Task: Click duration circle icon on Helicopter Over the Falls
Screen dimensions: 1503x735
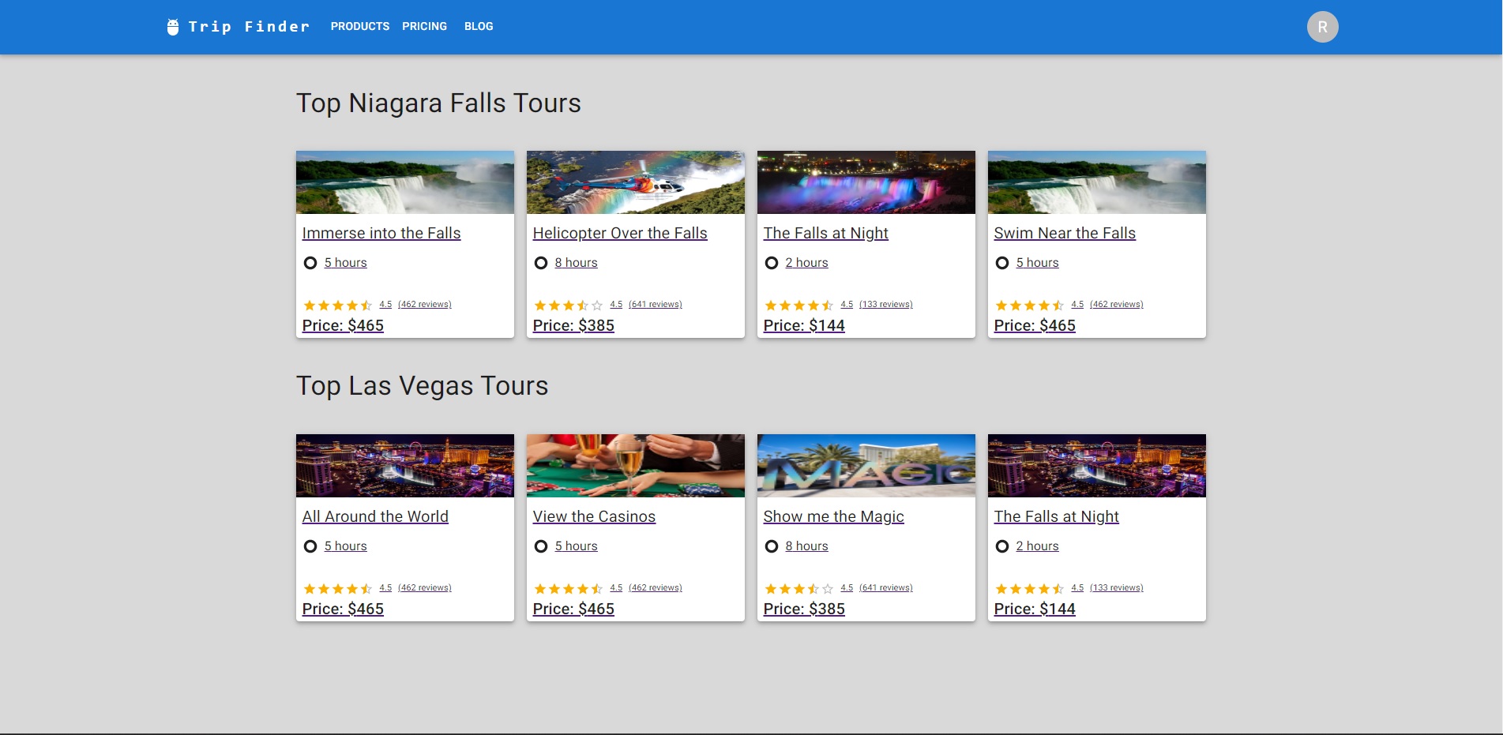Action: click(x=541, y=263)
